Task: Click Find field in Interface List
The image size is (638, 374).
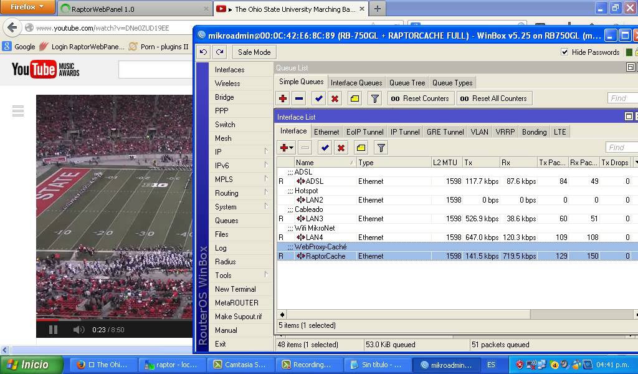Action: (621, 147)
